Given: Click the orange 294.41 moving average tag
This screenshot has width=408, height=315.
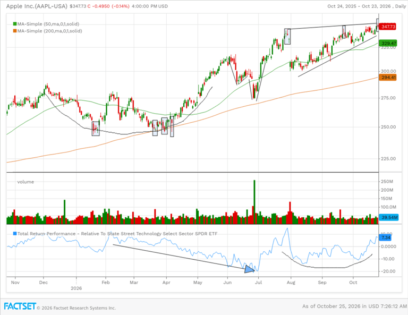Looking at the screenshot, I should pos(388,77).
